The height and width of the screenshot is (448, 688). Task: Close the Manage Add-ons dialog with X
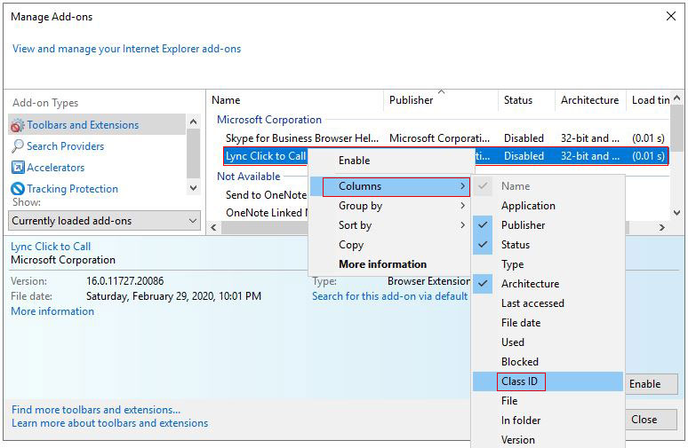click(x=670, y=16)
